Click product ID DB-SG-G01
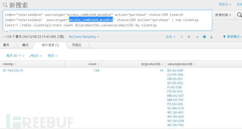This screenshot has height=131, width=242. [x=175, y=79]
